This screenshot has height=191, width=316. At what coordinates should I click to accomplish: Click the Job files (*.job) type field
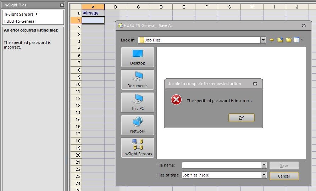point(222,175)
